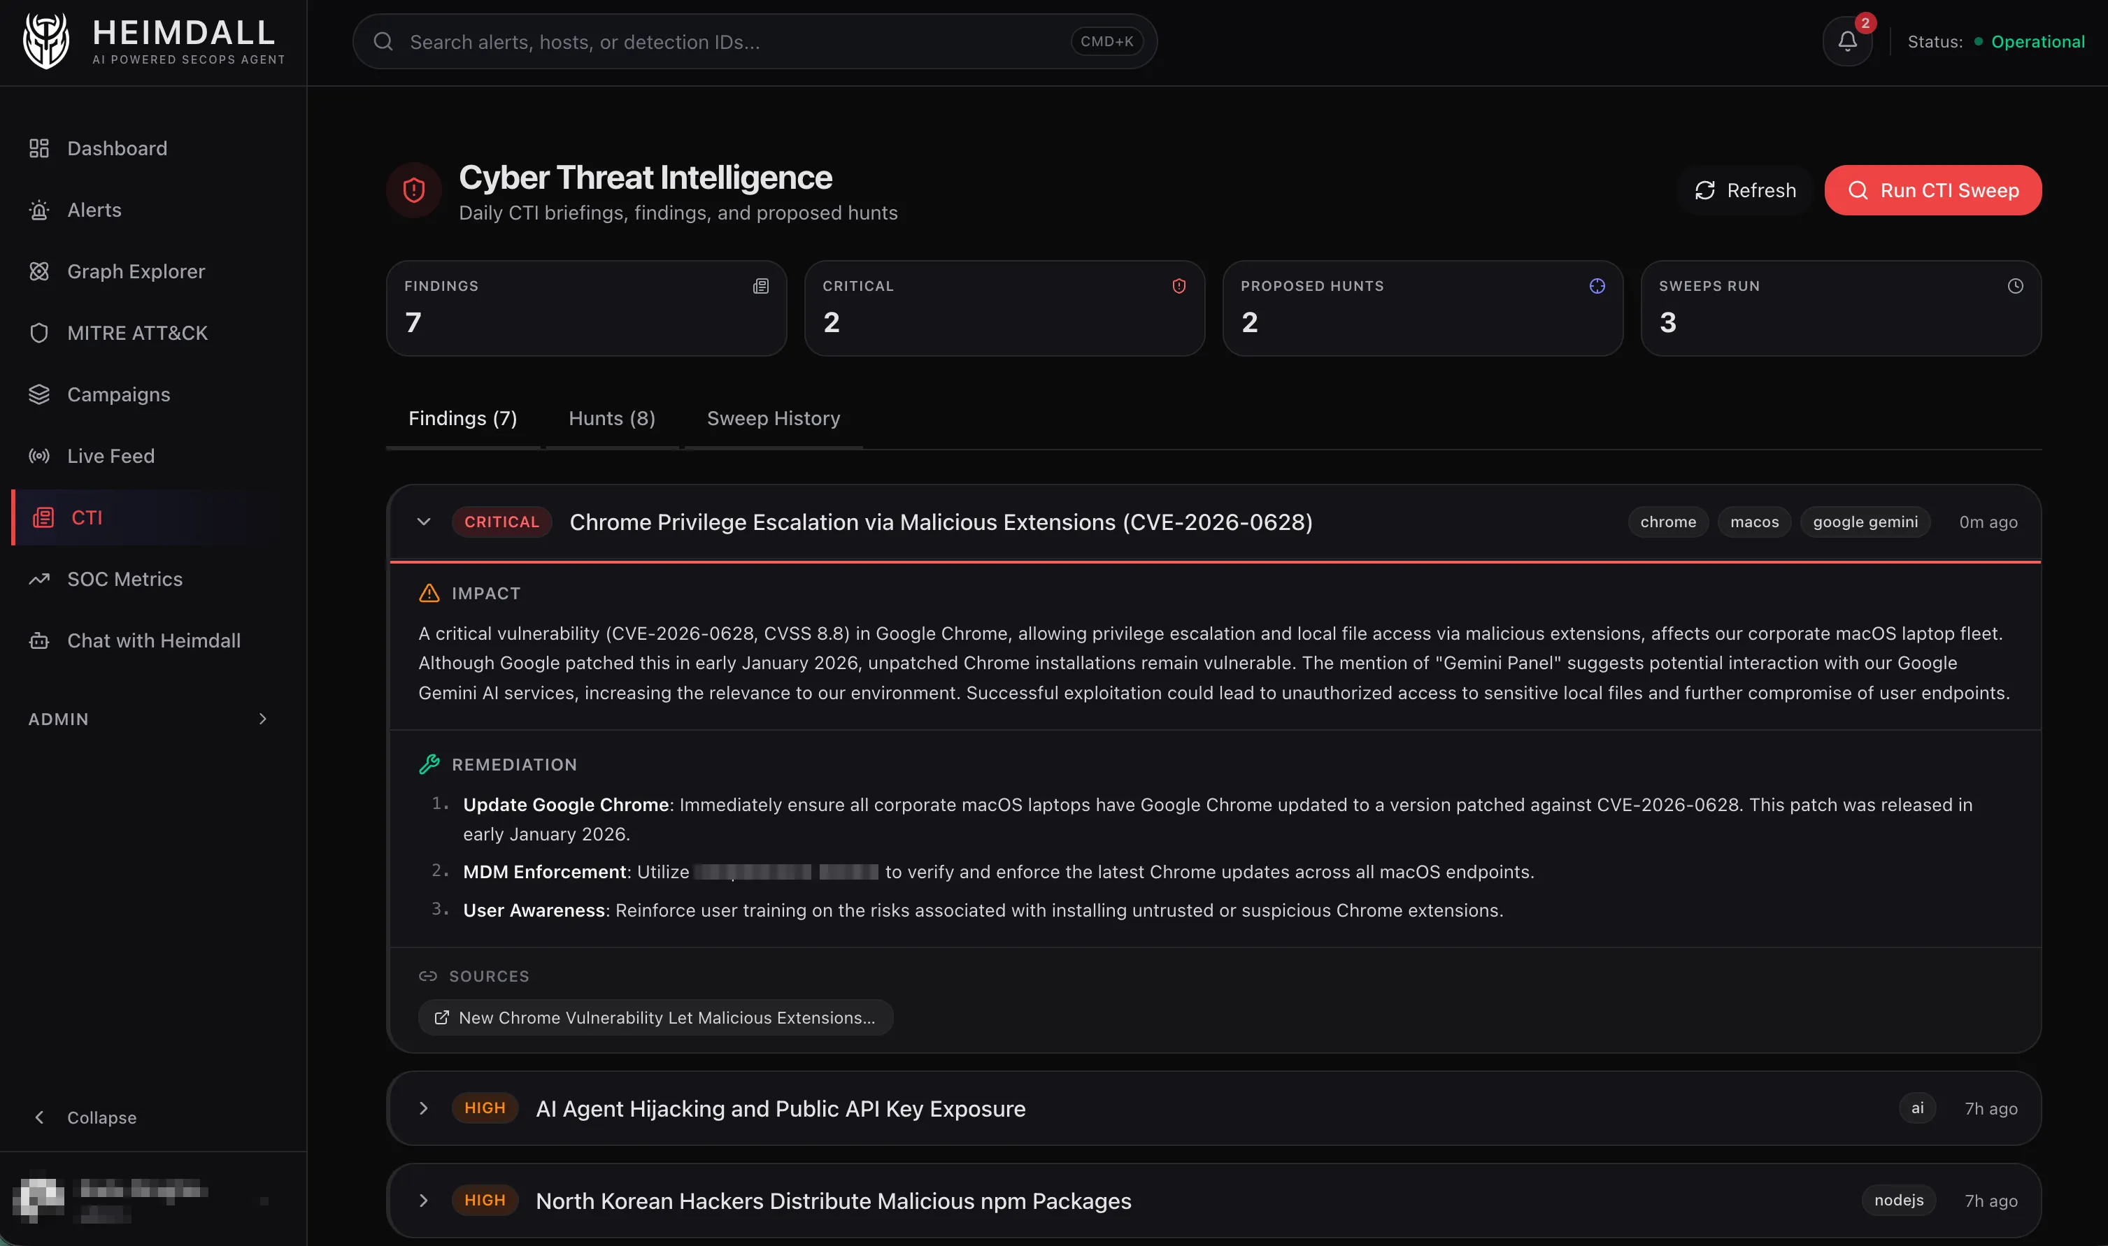
Task: Click the CMD+K shortcut badge
Action: (1107, 41)
